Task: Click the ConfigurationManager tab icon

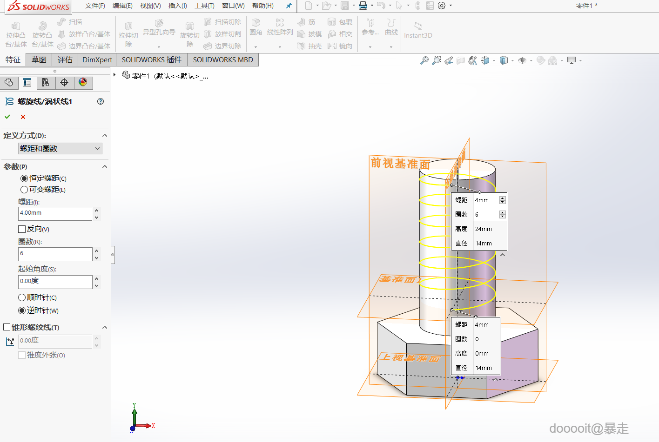Action: (x=46, y=82)
